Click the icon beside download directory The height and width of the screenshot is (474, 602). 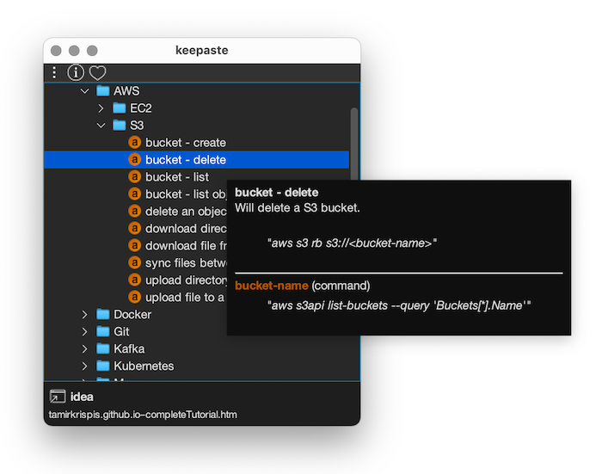pyautogui.click(x=134, y=228)
